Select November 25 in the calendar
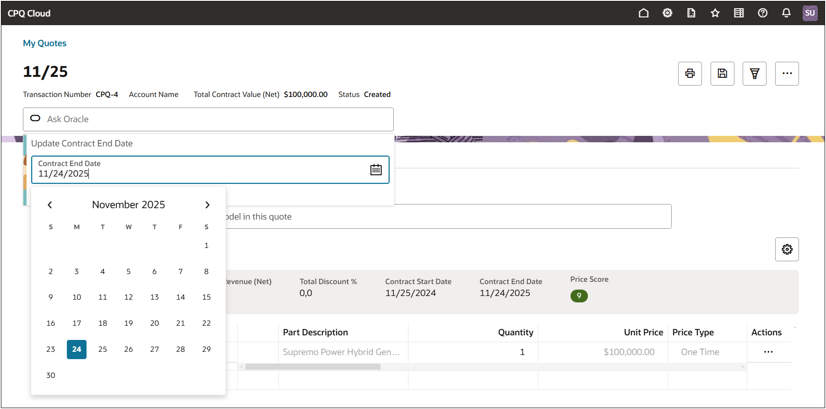 pos(103,350)
